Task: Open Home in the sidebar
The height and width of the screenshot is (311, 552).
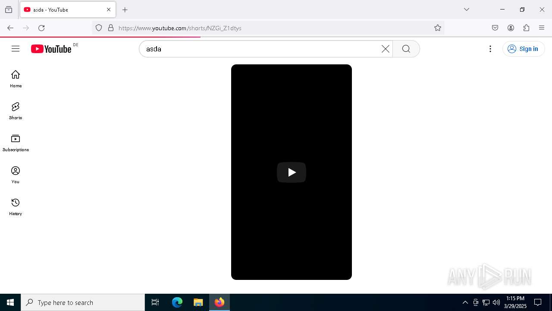Action: point(16,79)
